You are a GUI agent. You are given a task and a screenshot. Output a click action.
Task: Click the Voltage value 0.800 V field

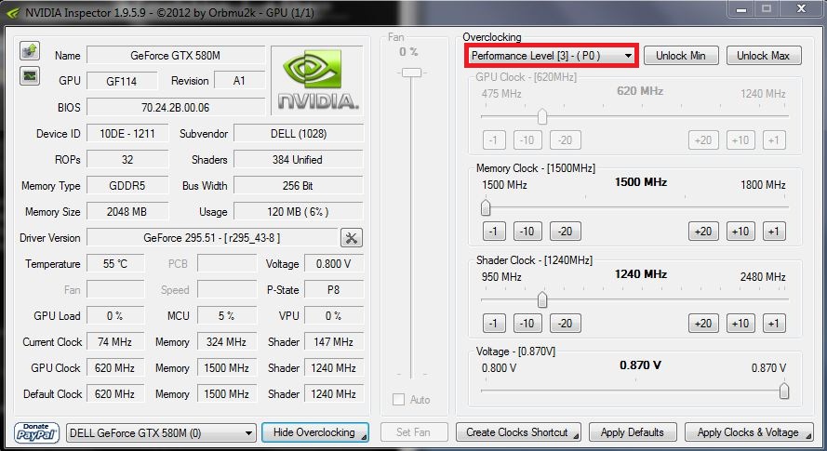tap(333, 264)
